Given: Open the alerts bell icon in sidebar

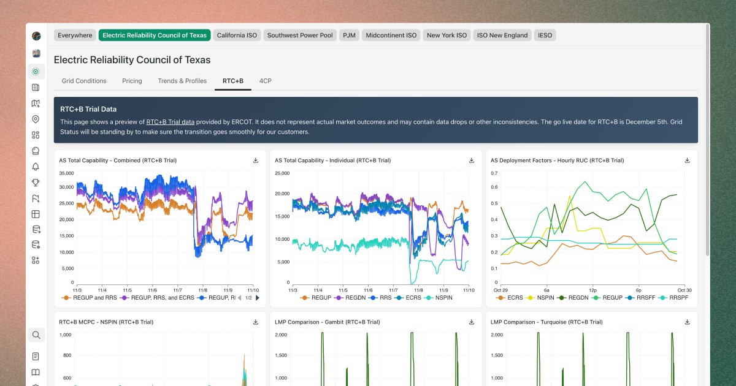Looking at the screenshot, I should click(x=36, y=167).
